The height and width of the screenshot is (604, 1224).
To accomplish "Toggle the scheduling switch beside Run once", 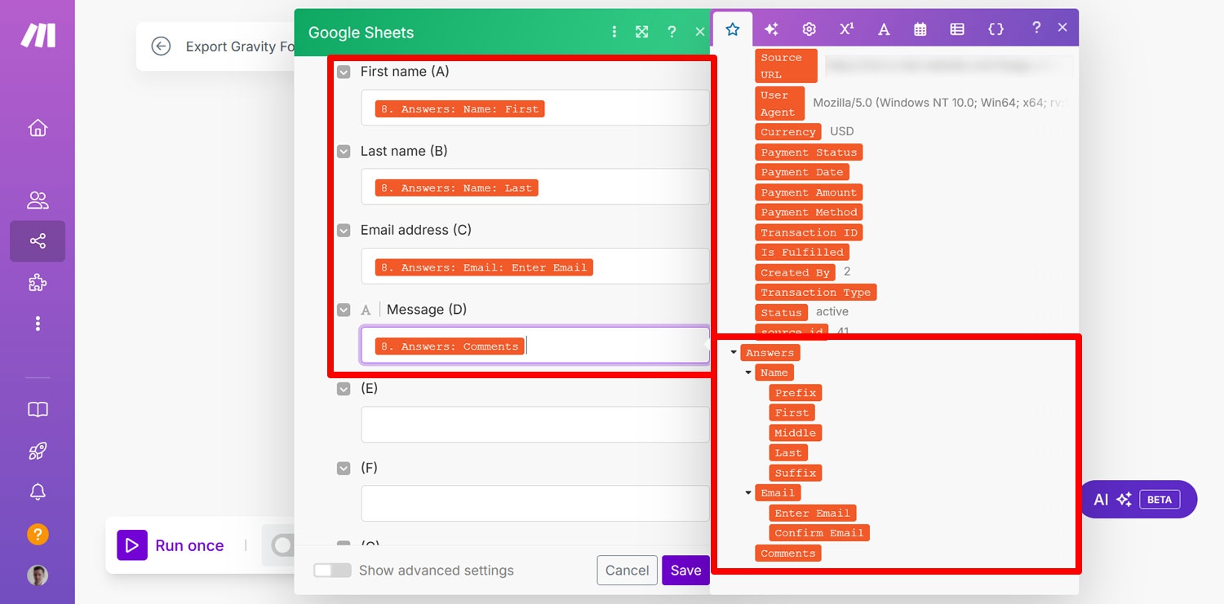I will (282, 545).
